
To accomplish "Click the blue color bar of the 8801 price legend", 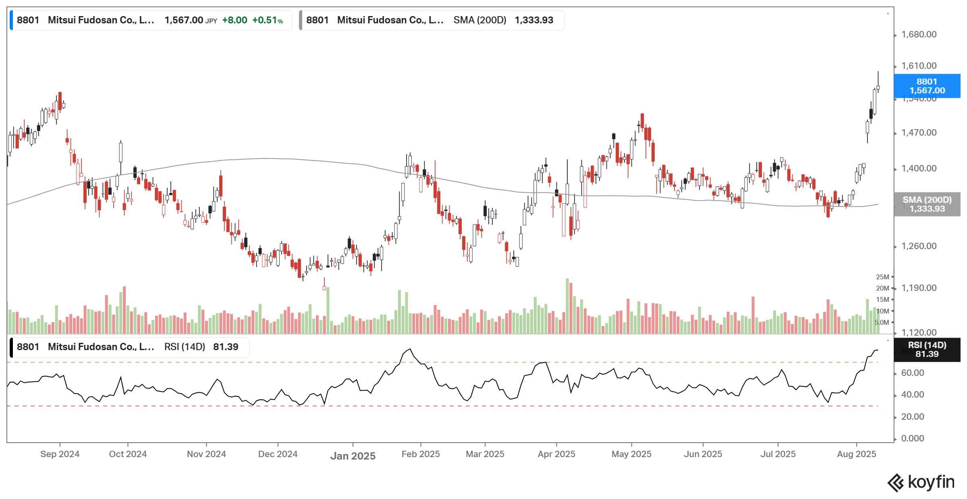I will coord(11,20).
